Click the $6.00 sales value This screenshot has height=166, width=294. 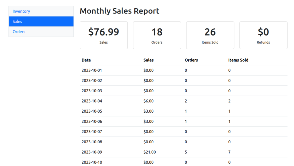point(148,101)
